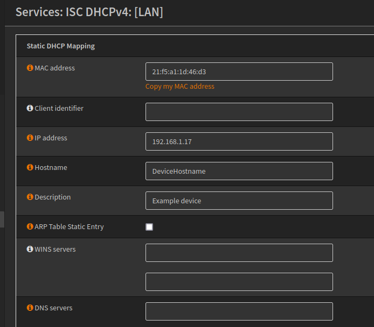
Task: Click the Static DHCP Mapping heading
Action: [x=60, y=46]
